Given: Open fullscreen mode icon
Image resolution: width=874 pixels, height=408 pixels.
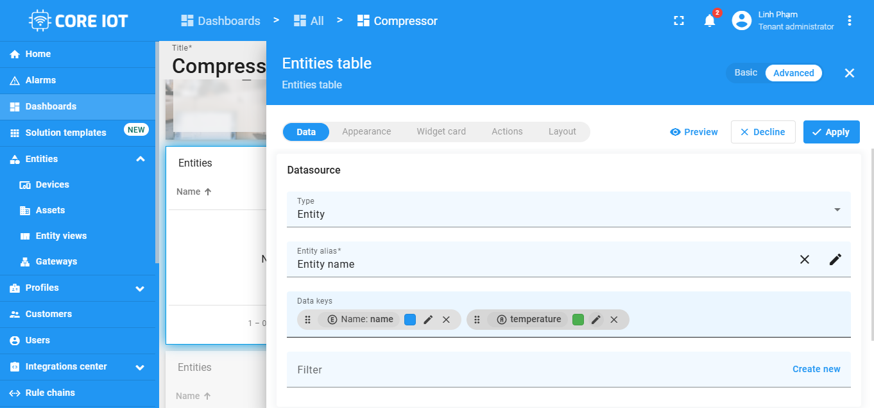Looking at the screenshot, I should 679,20.
